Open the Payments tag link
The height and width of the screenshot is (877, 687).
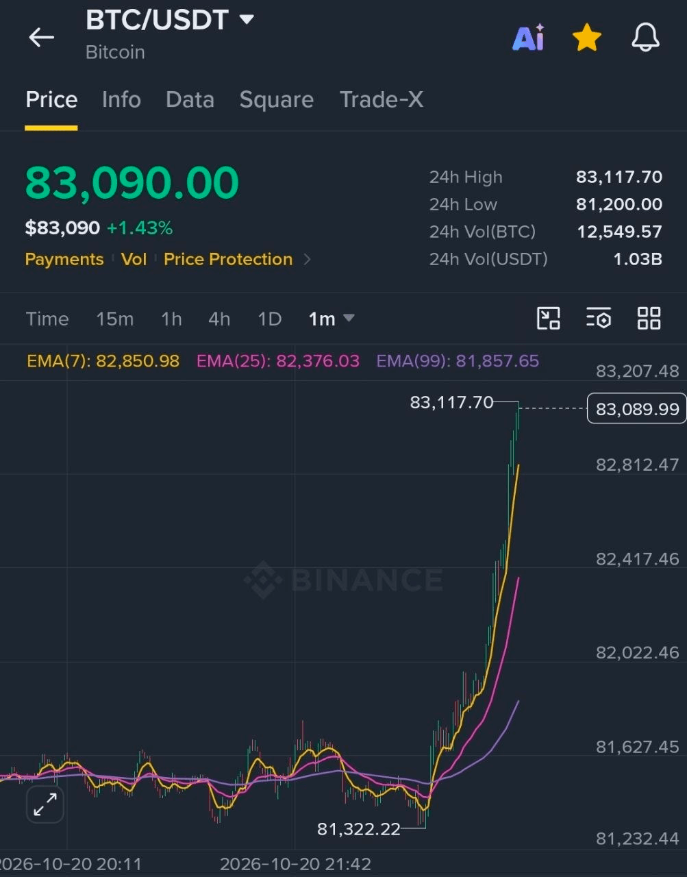click(x=64, y=259)
